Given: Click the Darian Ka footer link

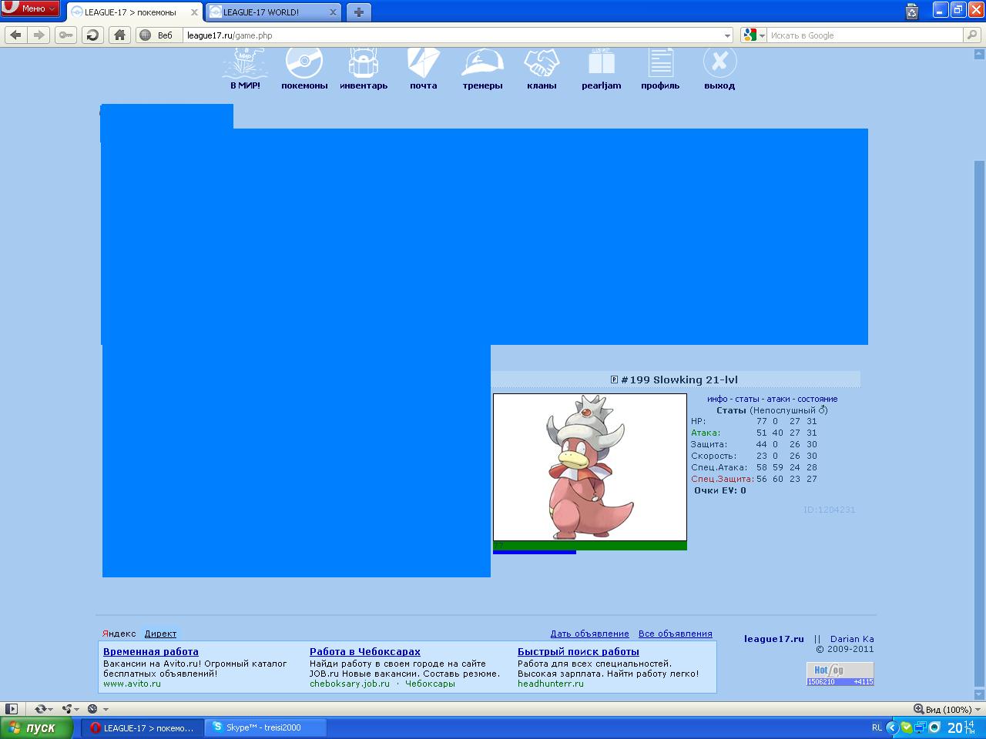Looking at the screenshot, I should point(852,639).
